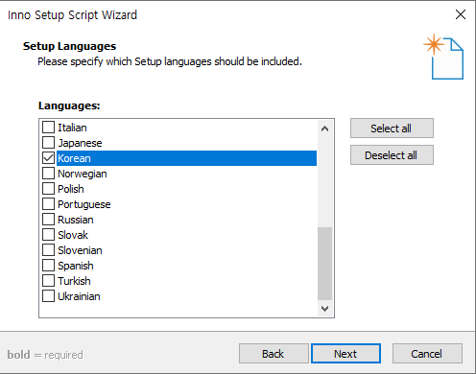Click the language list scroll up arrow
This screenshot has height=374, width=476.
pyautogui.click(x=324, y=129)
